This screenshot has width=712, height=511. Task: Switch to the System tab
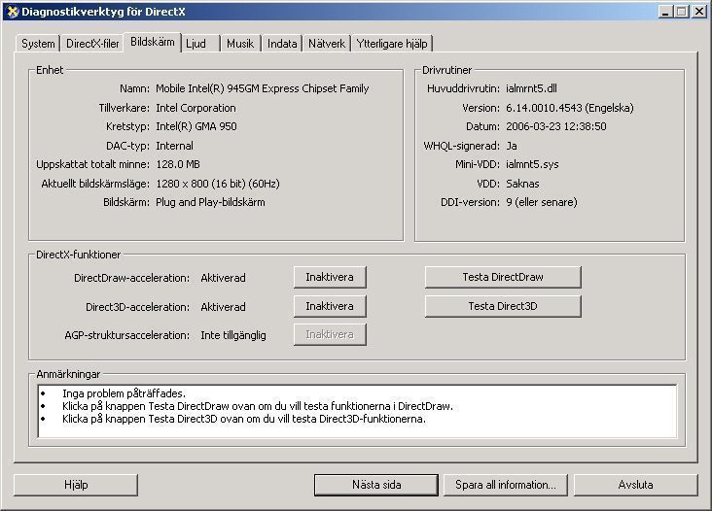click(x=38, y=44)
